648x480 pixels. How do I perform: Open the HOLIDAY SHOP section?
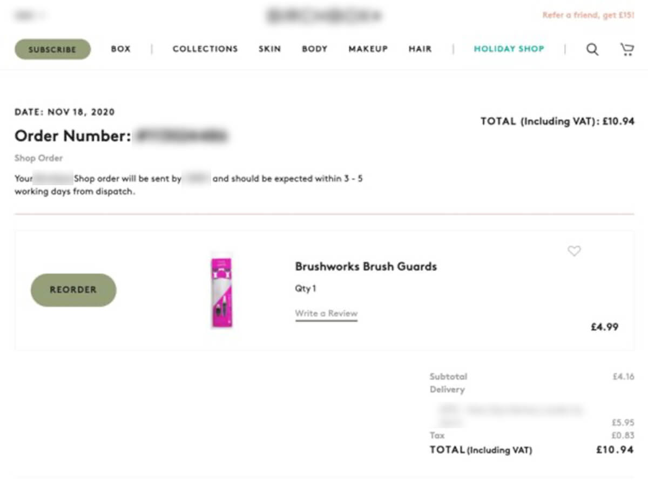tap(509, 49)
